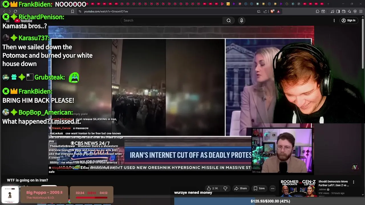Open the extensions puzzle icon
The height and width of the screenshot is (205, 365).
tap(317, 11)
